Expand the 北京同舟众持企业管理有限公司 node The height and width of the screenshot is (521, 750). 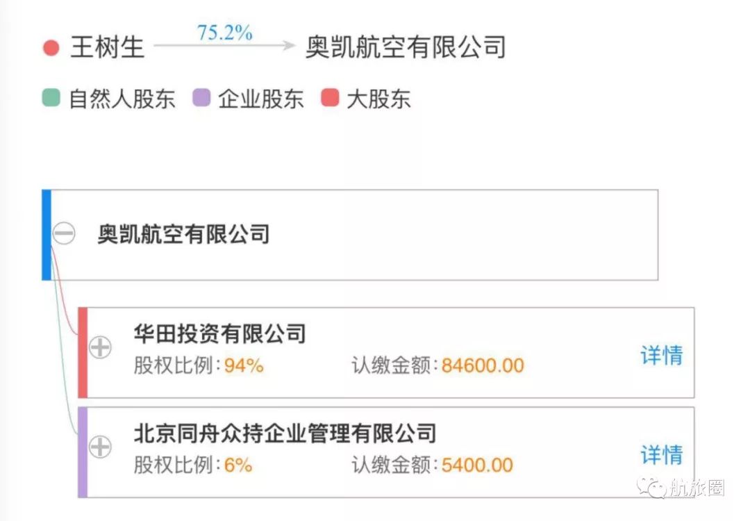pos(101,447)
